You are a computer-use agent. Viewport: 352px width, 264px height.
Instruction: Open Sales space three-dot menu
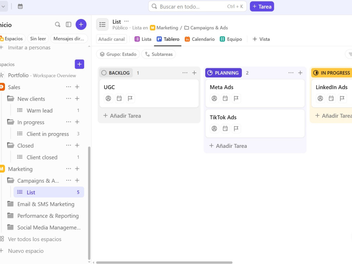[69, 87]
